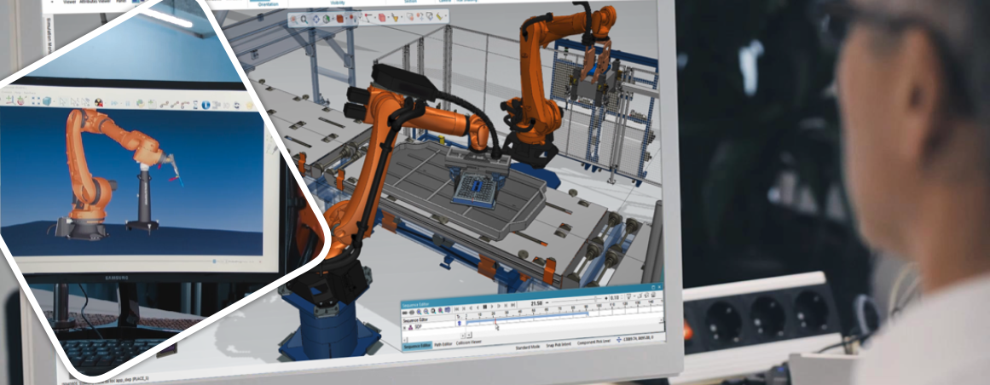This screenshot has width=990, height=385.
Task: Click the zoom-to-fit magnifier in Sequence Editor
Action: coord(433,311)
